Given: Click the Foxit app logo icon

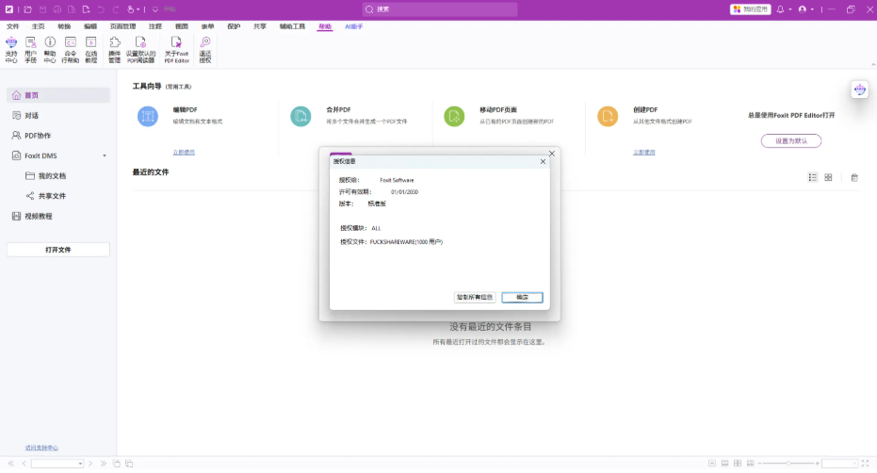Looking at the screenshot, I should point(9,9).
